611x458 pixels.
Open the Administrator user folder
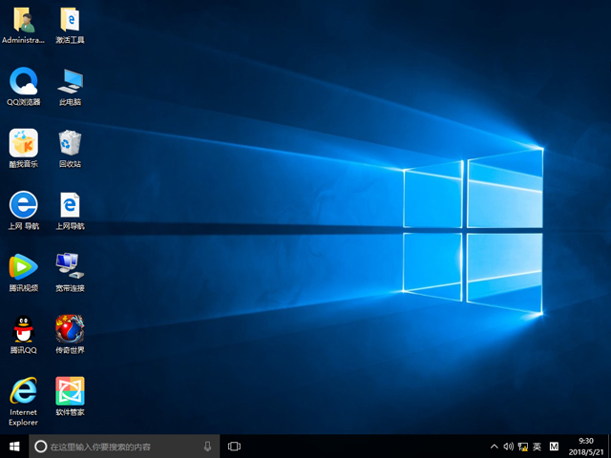pos(23,20)
